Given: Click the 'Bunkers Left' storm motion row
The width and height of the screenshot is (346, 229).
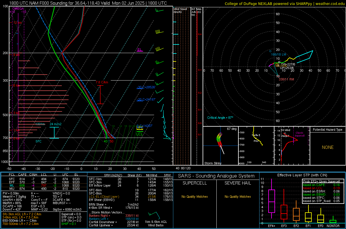Looking at the screenshot, I should pyautogui.click(x=114, y=219).
